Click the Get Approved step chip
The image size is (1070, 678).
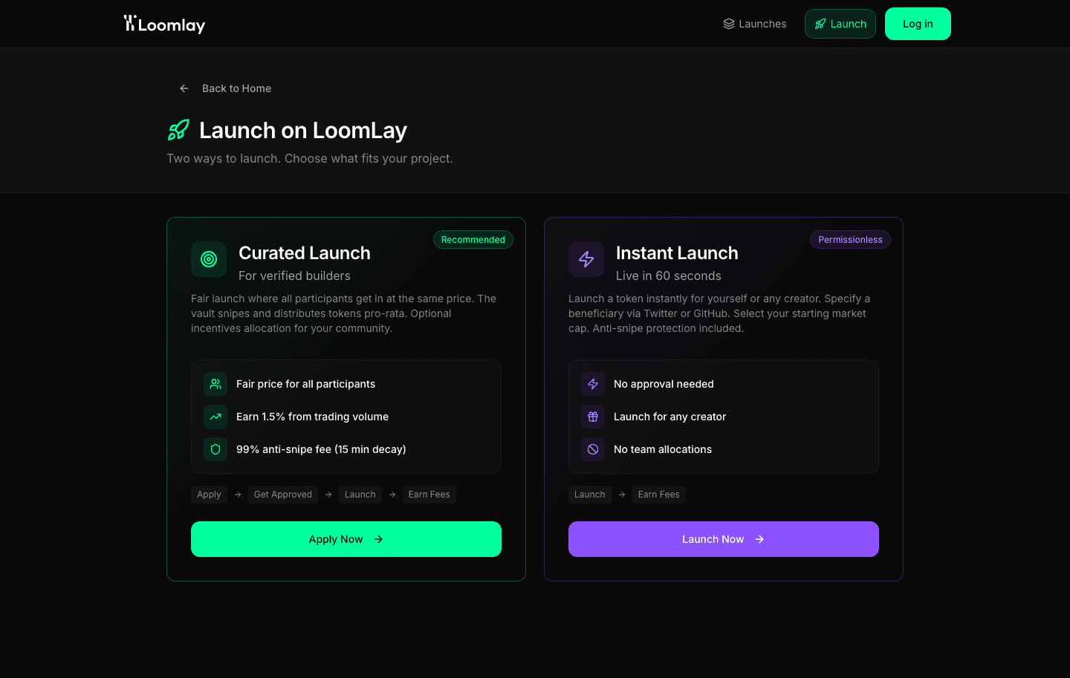pyautogui.click(x=283, y=495)
